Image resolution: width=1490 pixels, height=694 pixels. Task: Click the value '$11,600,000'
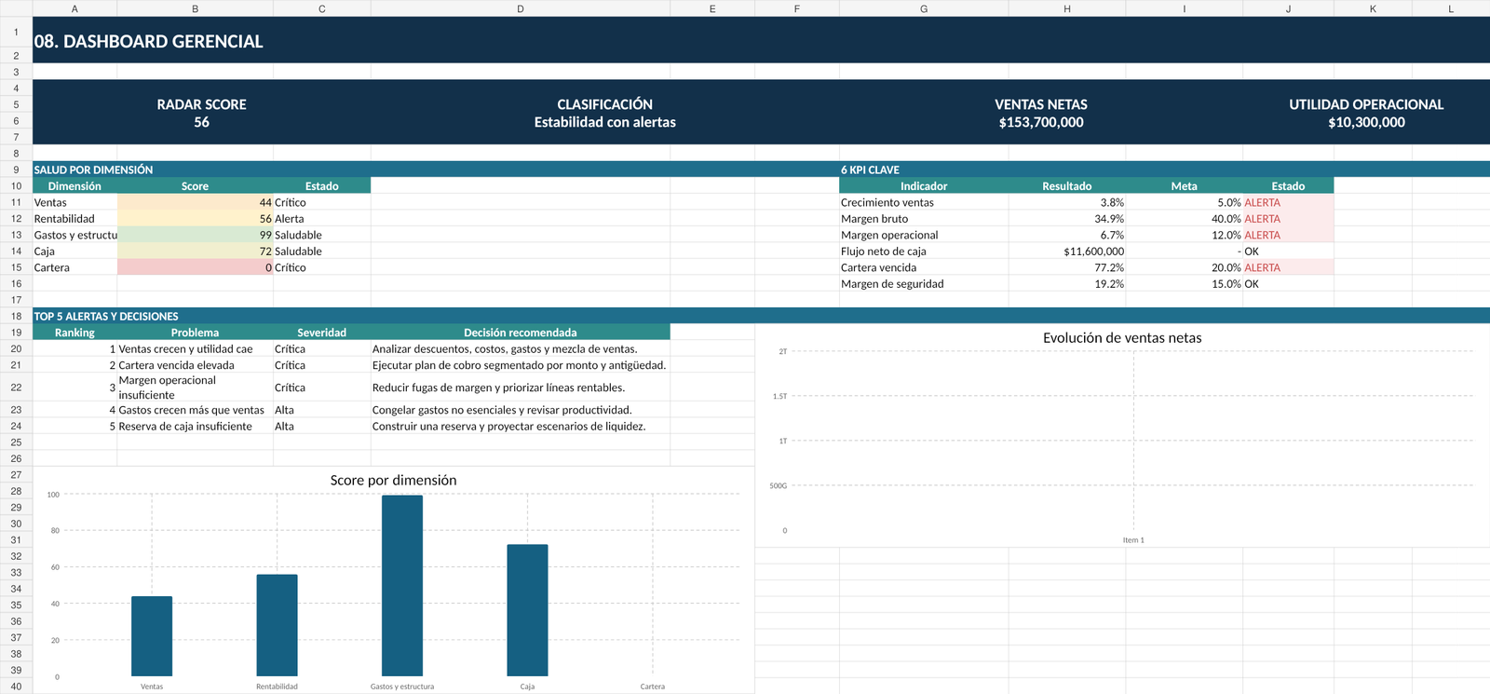pos(1066,252)
